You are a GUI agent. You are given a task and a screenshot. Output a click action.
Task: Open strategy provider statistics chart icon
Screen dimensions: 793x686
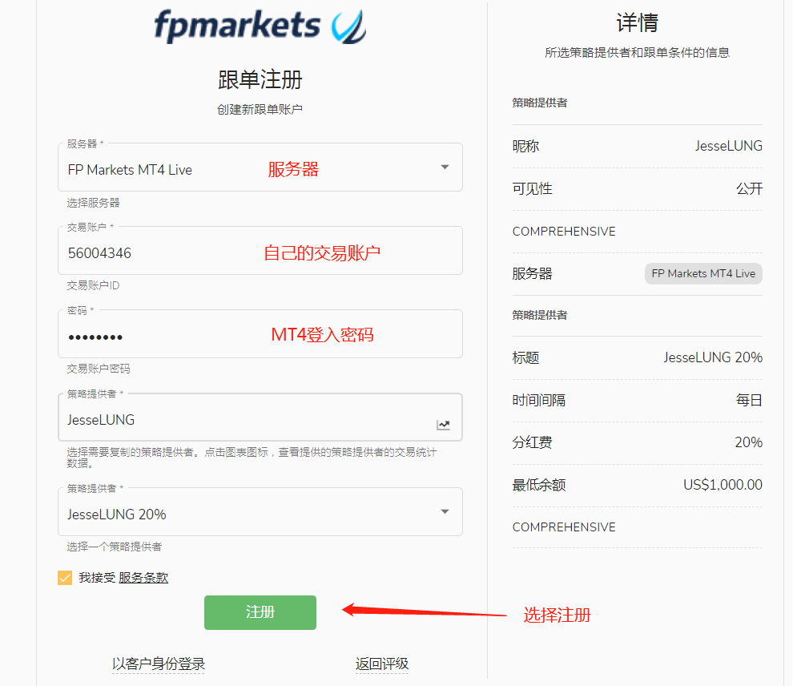(443, 425)
